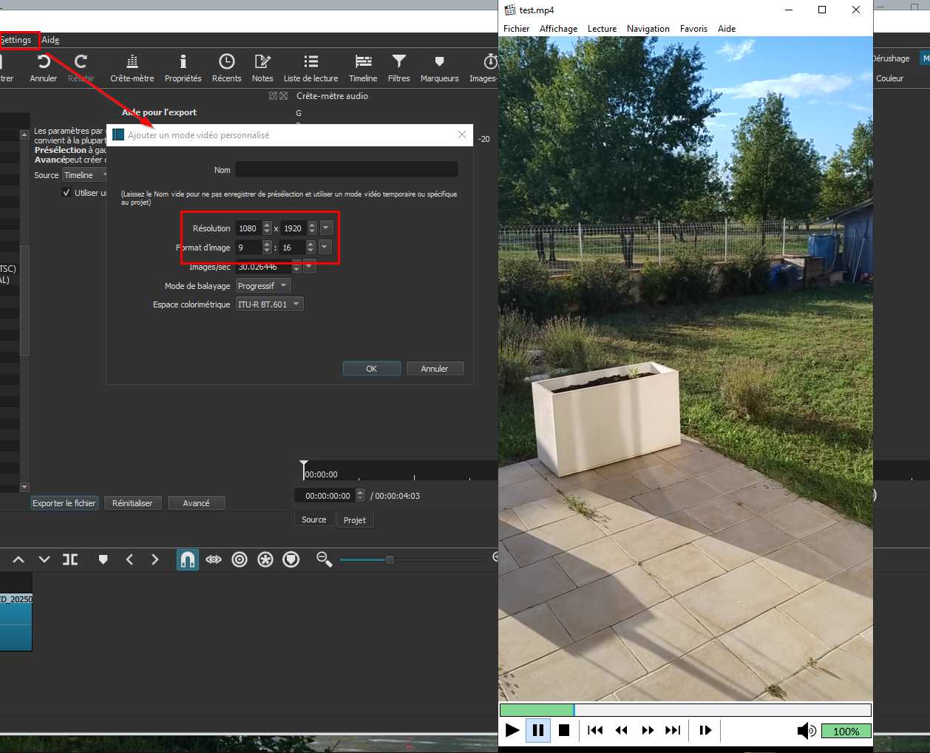This screenshot has height=753, width=930.
Task: Switch to the Projet tab
Action: click(x=355, y=520)
